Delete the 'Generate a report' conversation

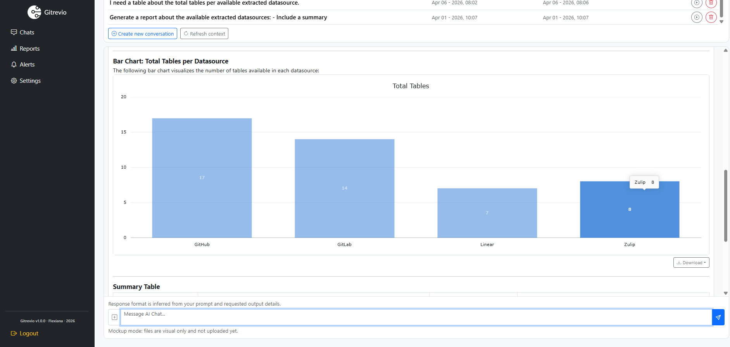pyautogui.click(x=711, y=17)
